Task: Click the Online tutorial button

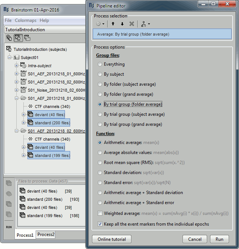Action: click(112, 239)
